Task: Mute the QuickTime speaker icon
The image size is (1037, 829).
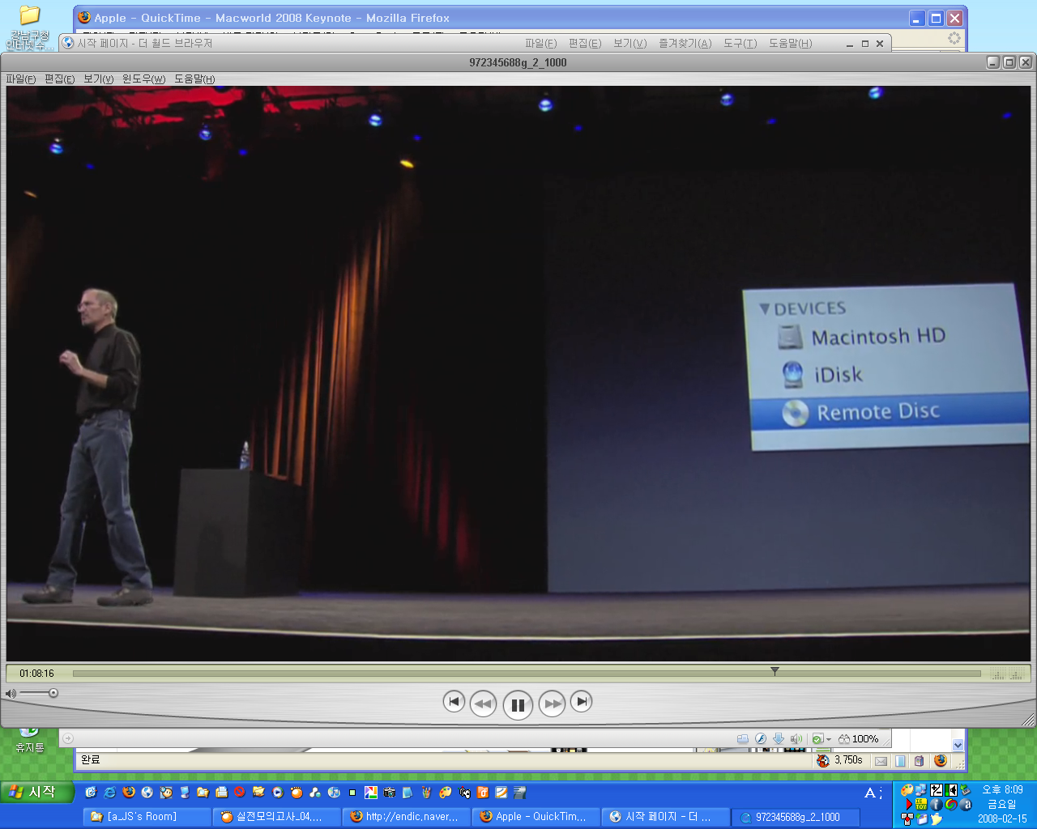Action: click(10, 693)
